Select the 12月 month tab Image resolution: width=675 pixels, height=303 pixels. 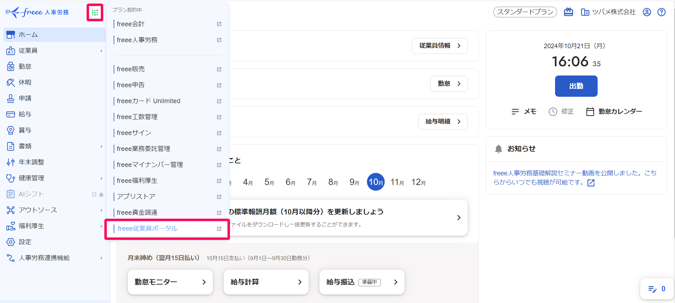[418, 182]
